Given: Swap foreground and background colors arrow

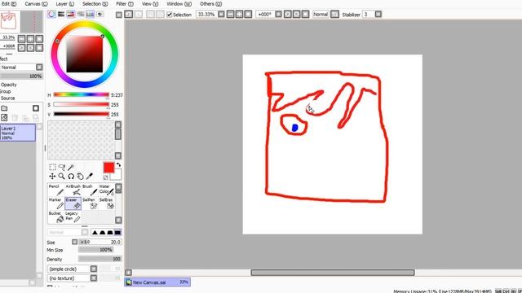Looking at the screenshot, I should click(118, 164).
